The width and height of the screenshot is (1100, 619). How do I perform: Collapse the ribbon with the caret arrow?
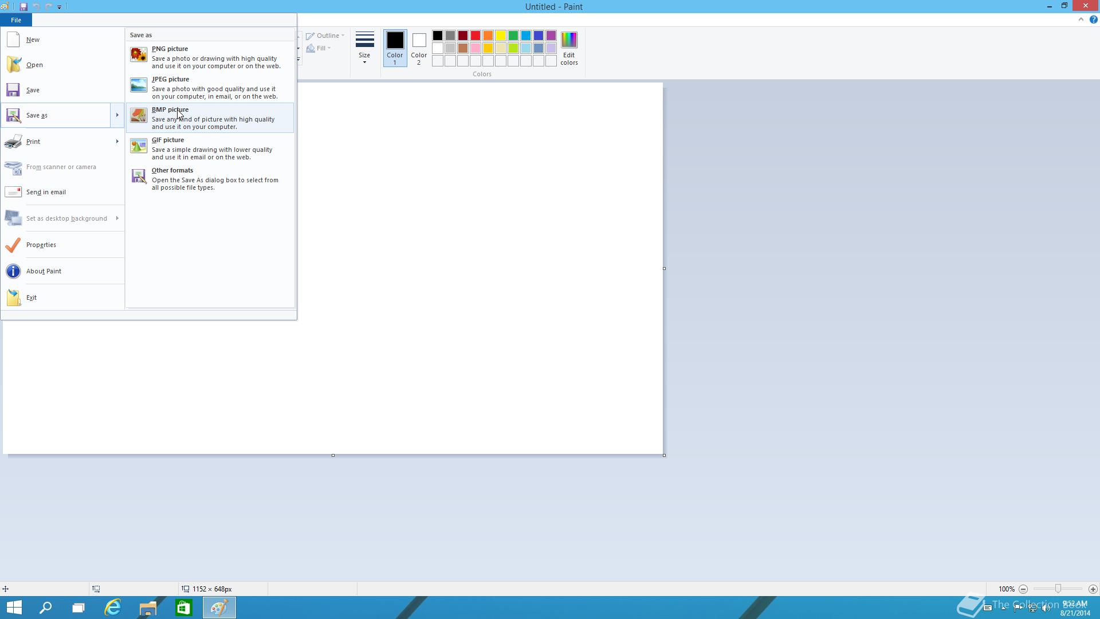(x=1081, y=19)
